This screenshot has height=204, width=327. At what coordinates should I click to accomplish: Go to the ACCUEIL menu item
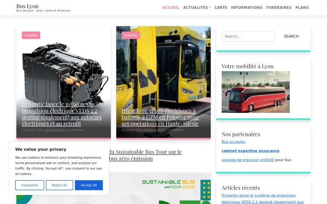[x=171, y=8]
